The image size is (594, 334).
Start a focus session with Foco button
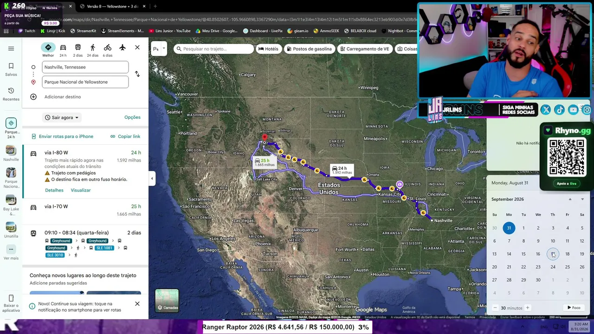pyautogui.click(x=574, y=308)
